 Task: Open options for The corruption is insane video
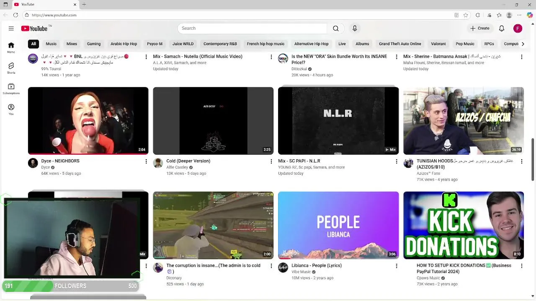(271, 266)
